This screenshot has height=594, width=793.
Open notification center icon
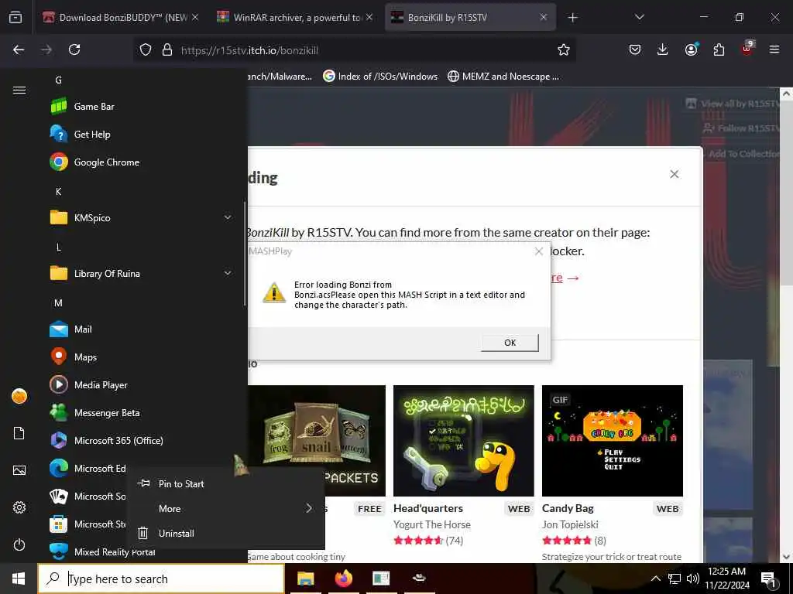pyautogui.click(x=769, y=579)
